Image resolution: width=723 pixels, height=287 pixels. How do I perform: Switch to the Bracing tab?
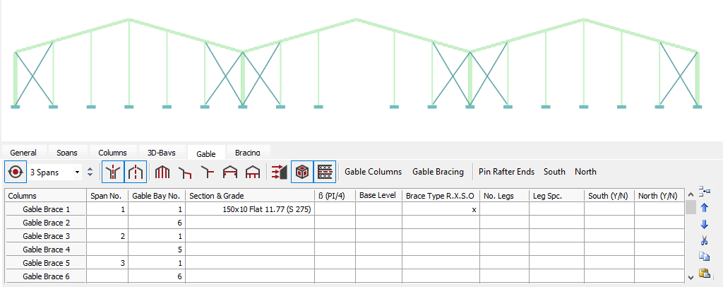click(247, 153)
